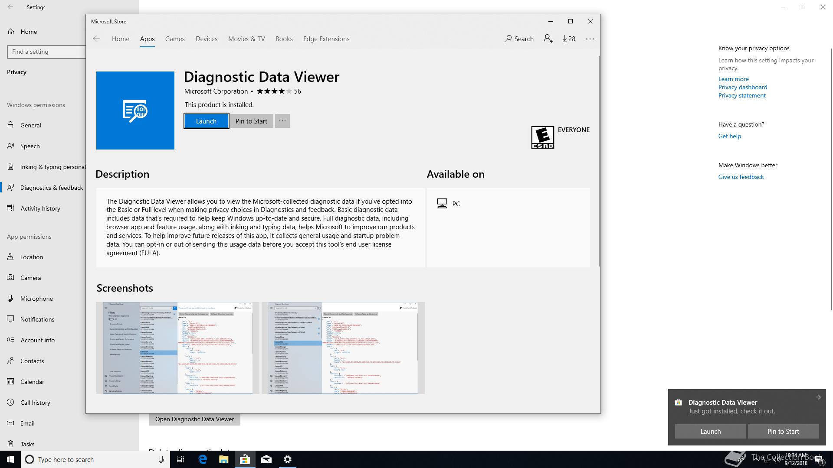Image resolution: width=833 pixels, height=468 pixels.
Task: Open the Windows Start menu
Action: [x=10, y=459]
